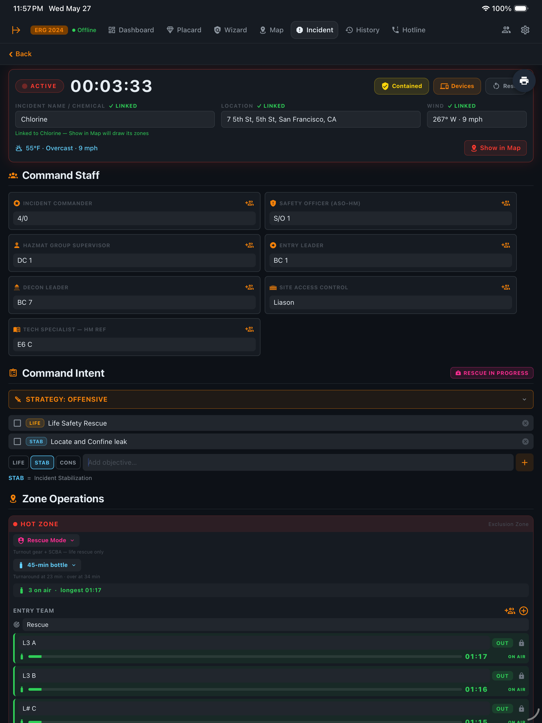Assign personnel to Safety Officer role
This screenshot has width=542, height=723.
coord(505,203)
